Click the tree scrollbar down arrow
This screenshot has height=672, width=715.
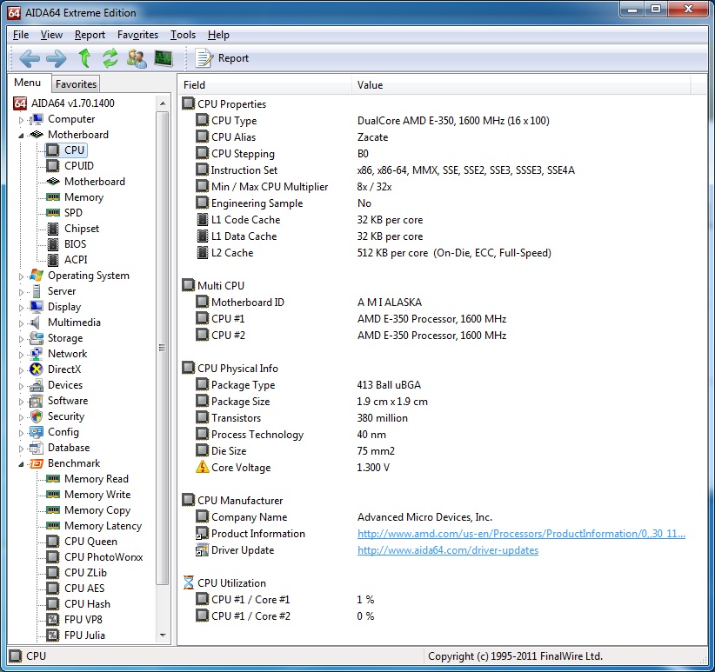coord(163,635)
